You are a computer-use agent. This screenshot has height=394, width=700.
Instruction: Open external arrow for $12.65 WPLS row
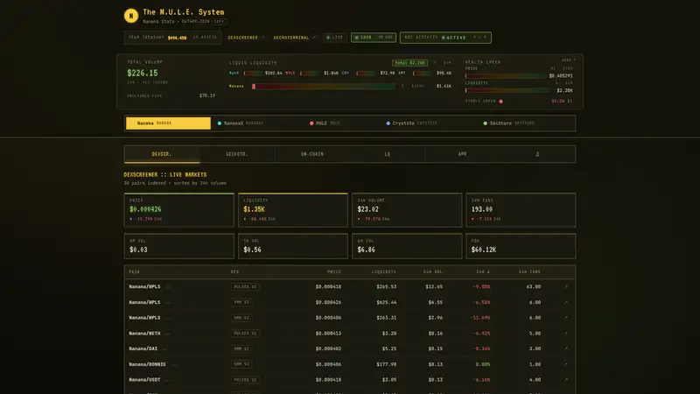tap(566, 287)
